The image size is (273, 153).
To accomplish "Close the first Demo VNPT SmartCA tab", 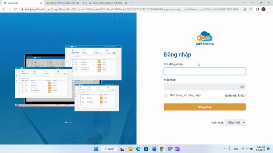I will pos(84,3).
